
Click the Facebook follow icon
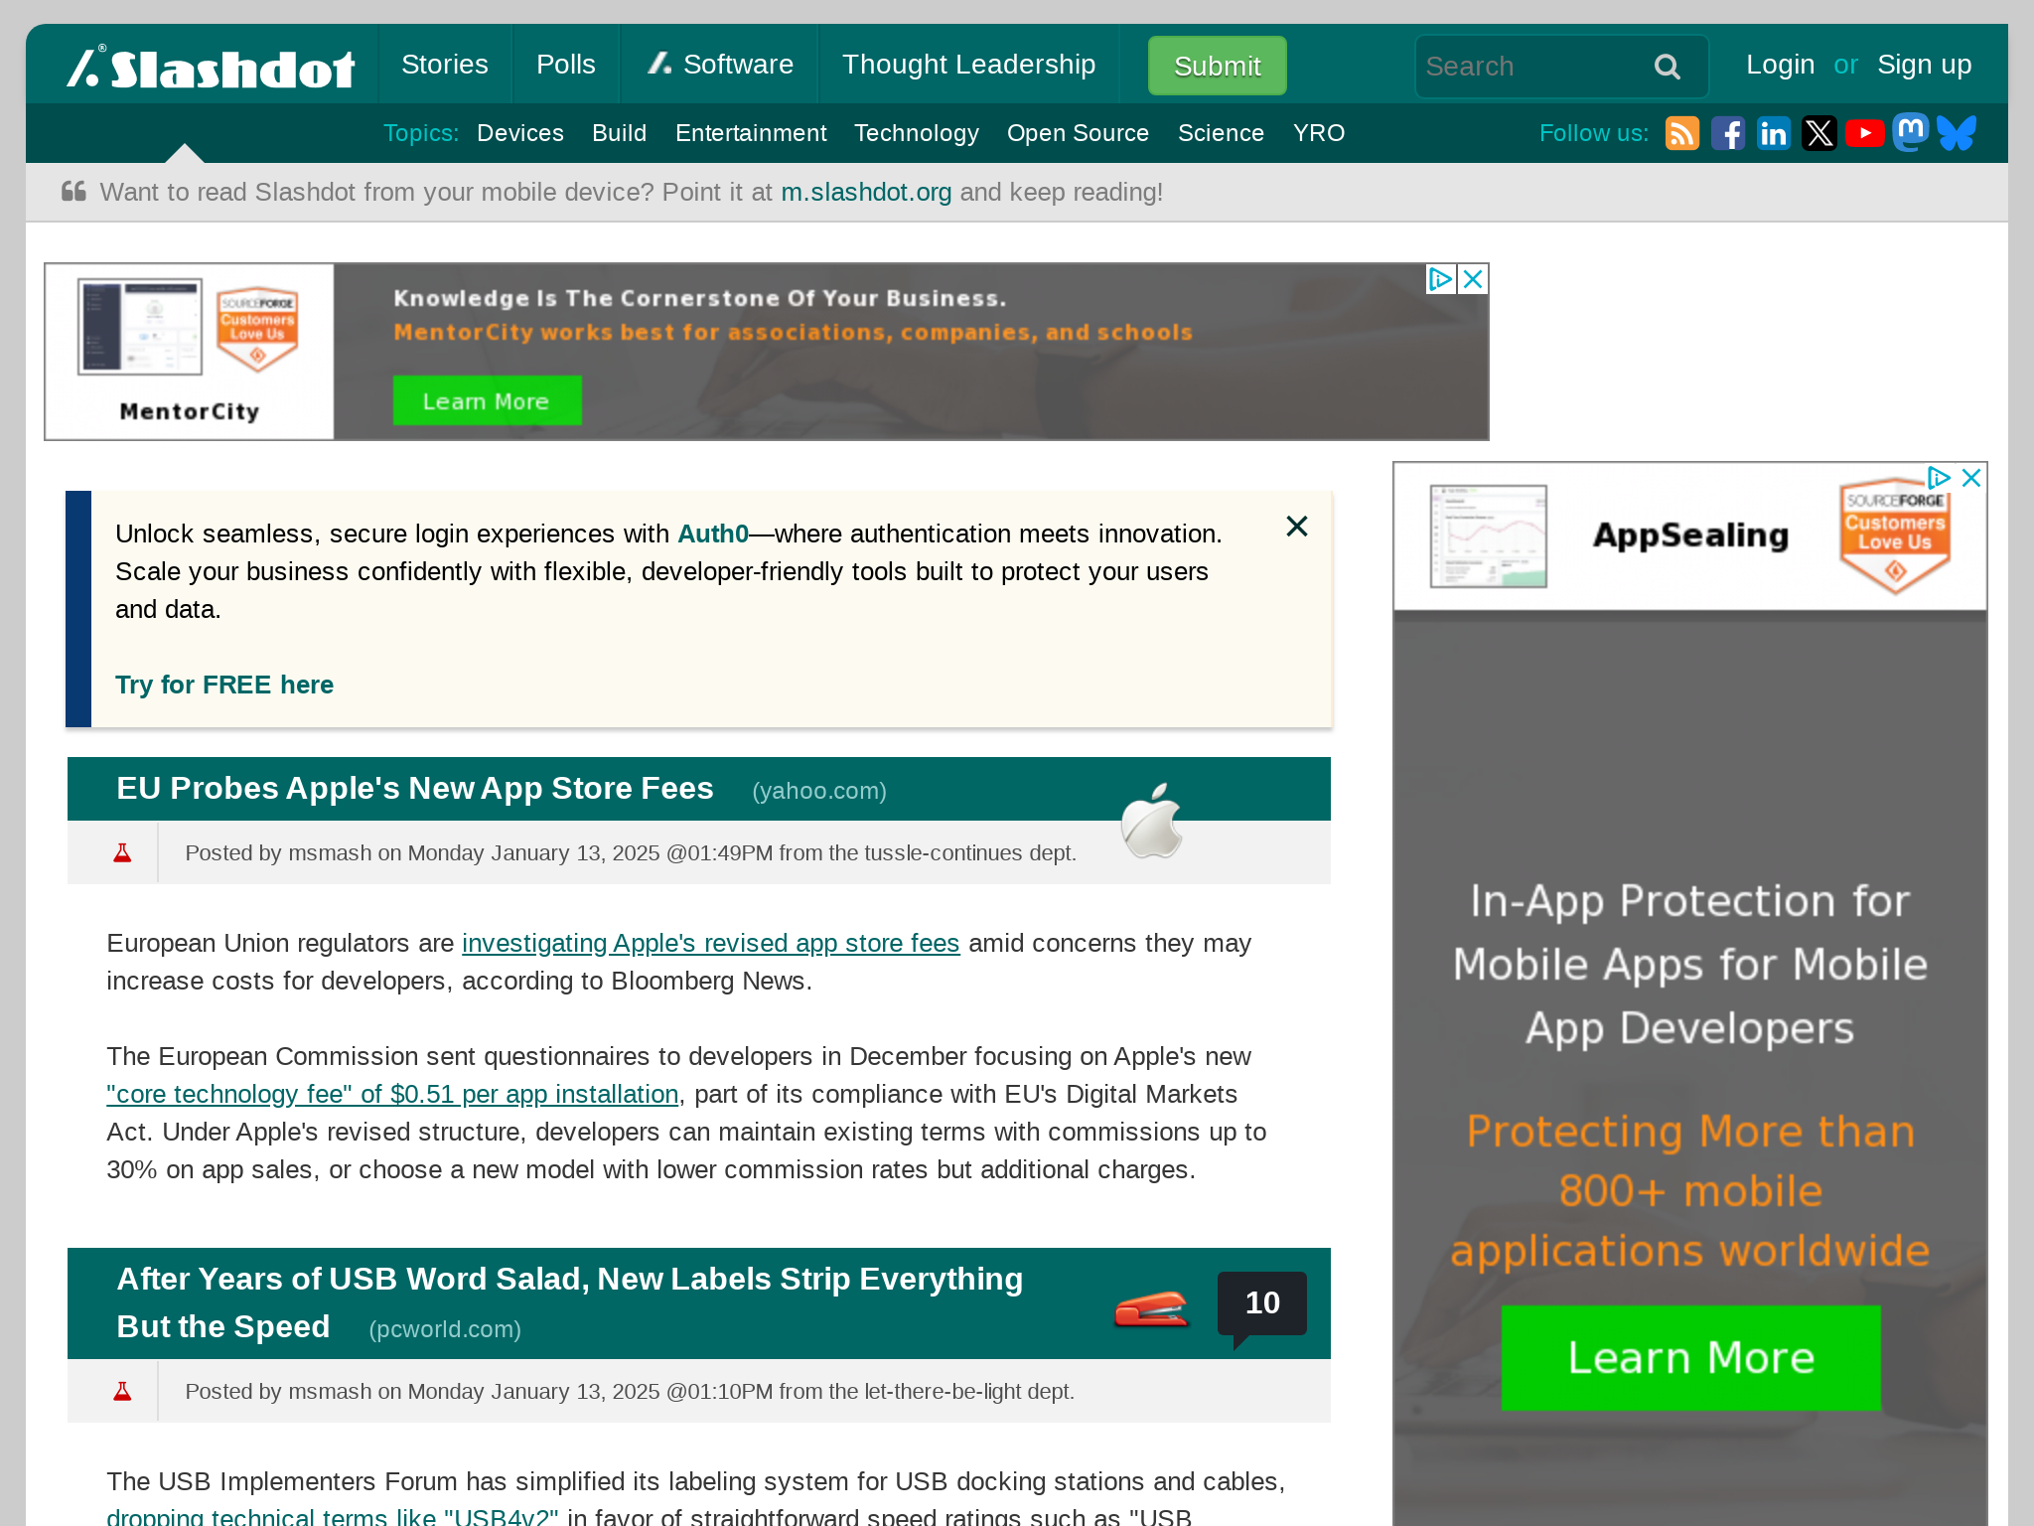tap(1727, 133)
